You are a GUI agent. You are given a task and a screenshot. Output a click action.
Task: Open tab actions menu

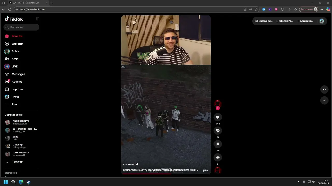(x=3, y=3)
